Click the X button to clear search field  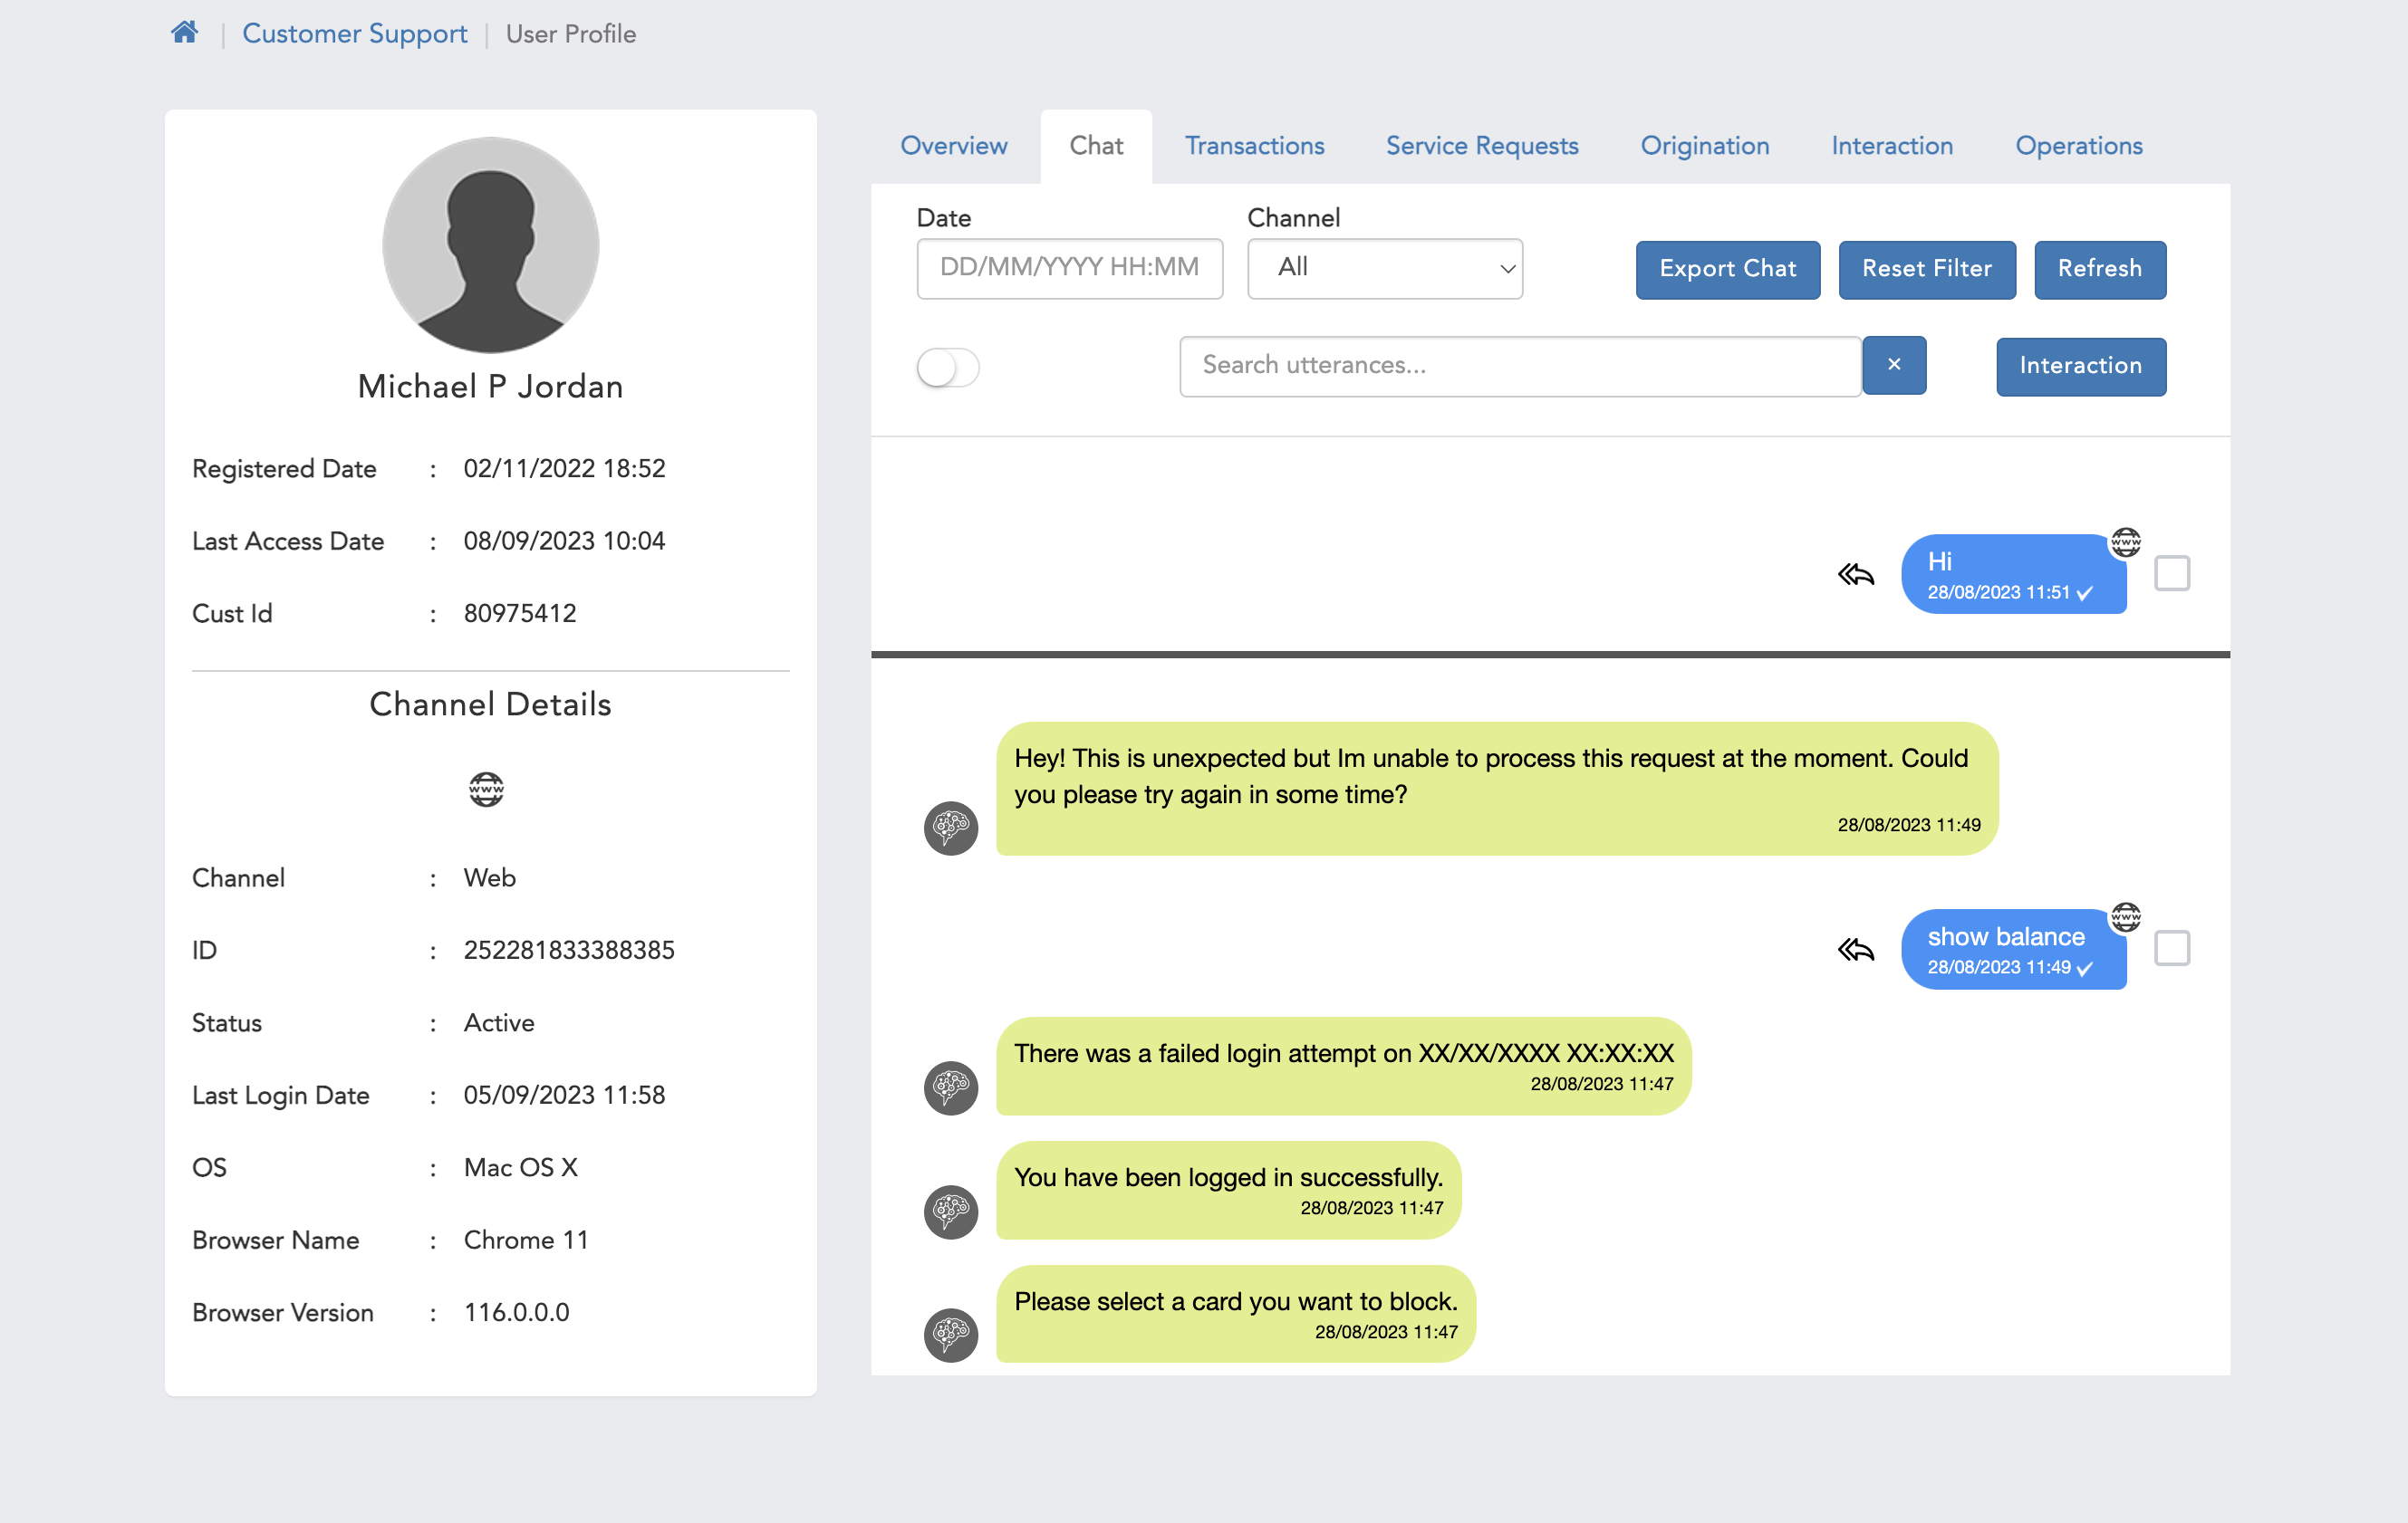pyautogui.click(x=1893, y=365)
